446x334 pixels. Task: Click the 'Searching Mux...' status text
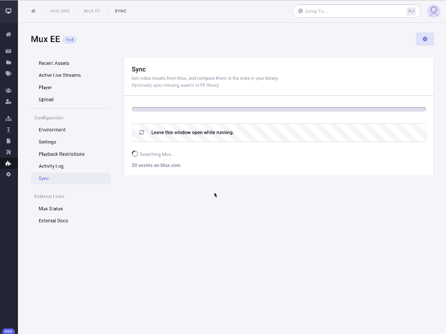(x=157, y=154)
